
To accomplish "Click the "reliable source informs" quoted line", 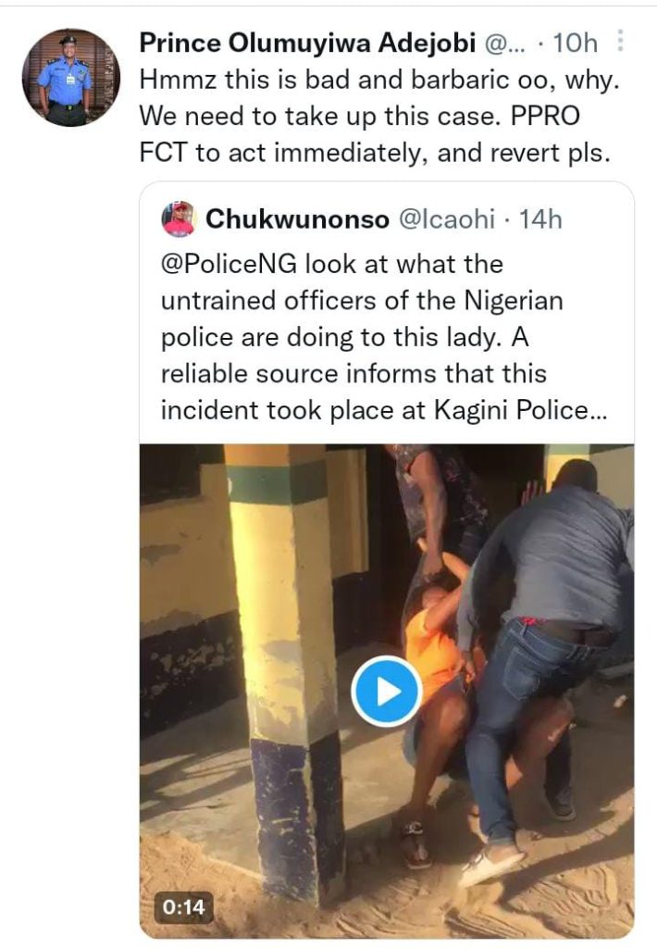I will coord(353,374).
